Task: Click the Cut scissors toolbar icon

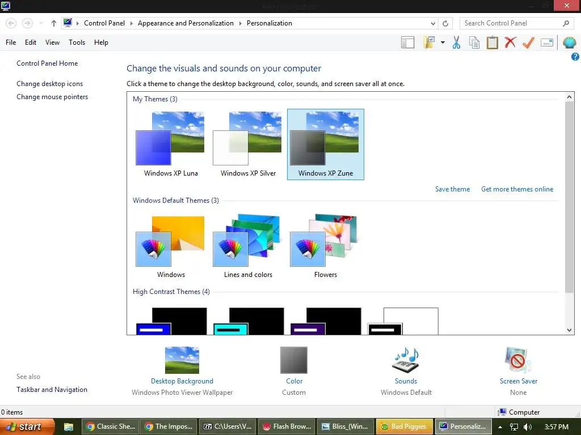Action: [x=456, y=42]
